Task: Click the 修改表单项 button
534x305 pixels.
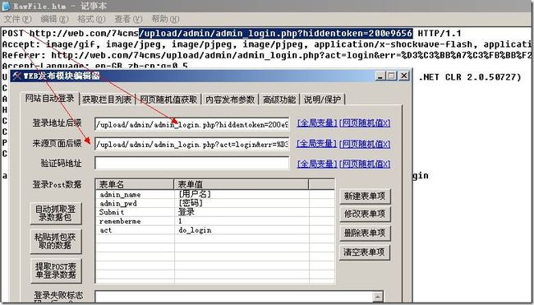Action: tap(365, 214)
